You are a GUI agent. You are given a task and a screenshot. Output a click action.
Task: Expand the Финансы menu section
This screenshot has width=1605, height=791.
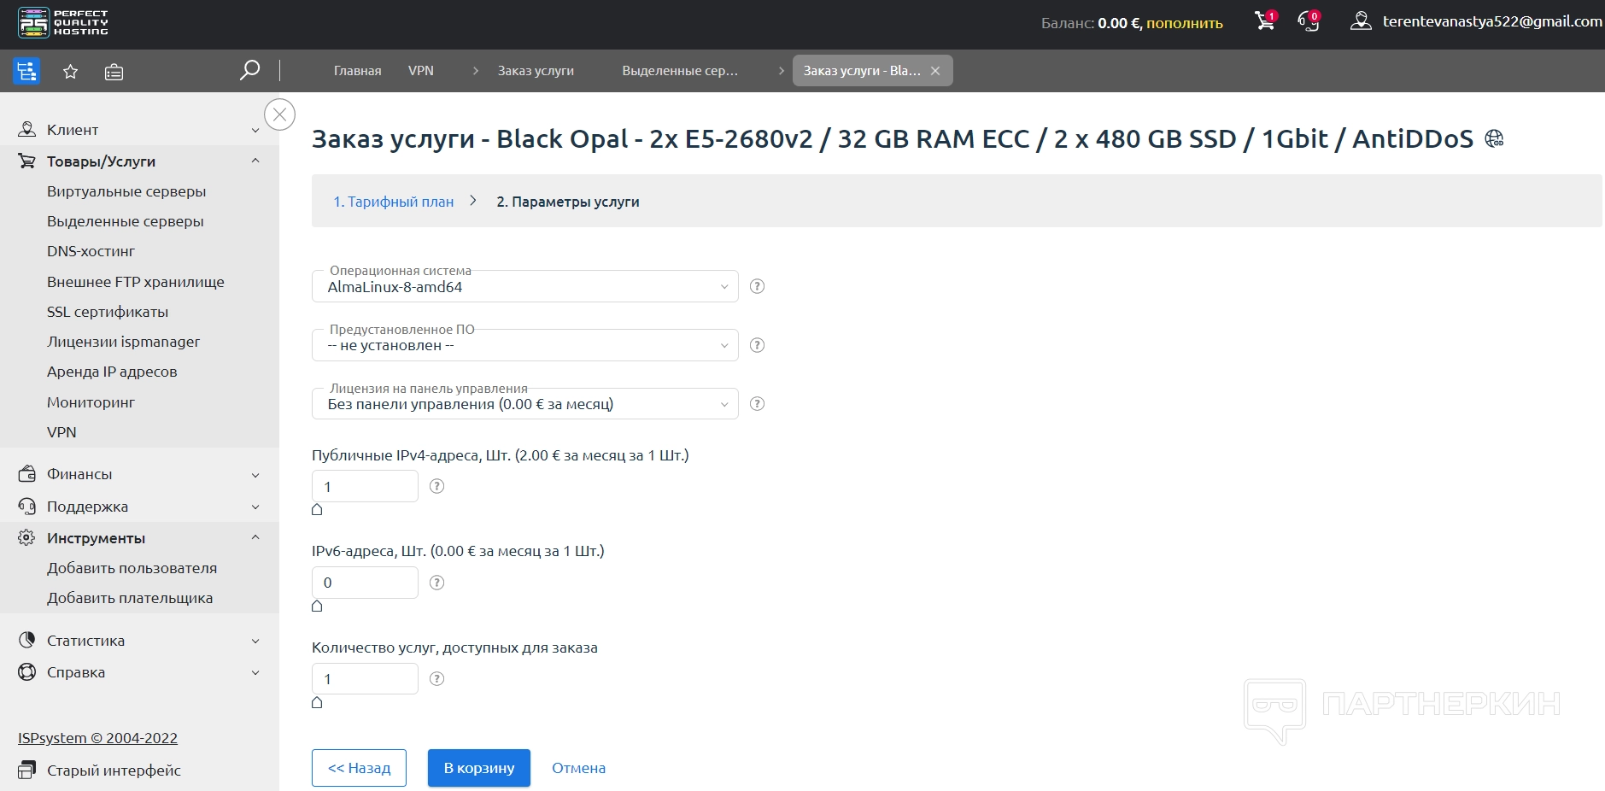139,474
